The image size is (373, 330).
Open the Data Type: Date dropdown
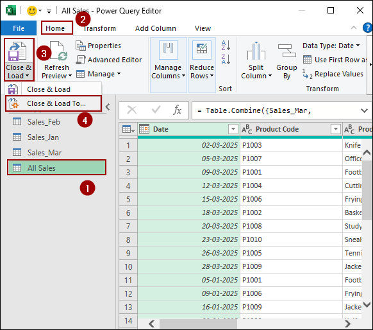pos(358,46)
